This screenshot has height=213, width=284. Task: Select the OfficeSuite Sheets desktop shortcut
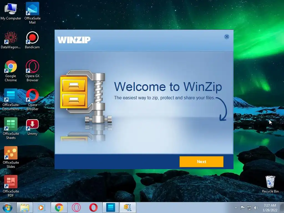click(x=11, y=128)
